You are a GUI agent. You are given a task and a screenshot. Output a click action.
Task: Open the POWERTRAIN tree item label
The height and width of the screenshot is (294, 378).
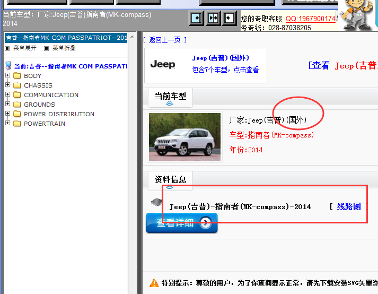coord(45,124)
